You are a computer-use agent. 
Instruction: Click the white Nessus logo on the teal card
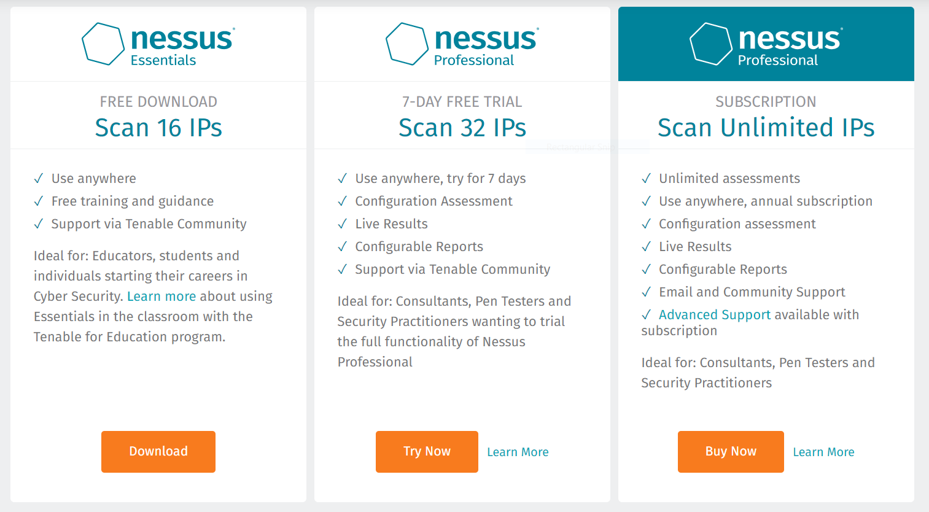(712, 44)
